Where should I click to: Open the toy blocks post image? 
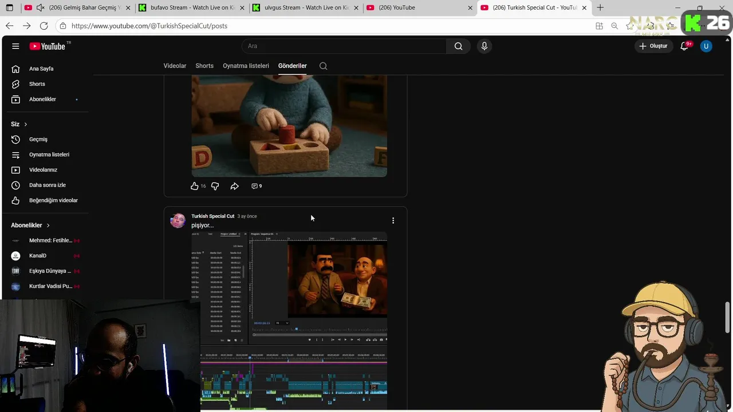coord(289,126)
